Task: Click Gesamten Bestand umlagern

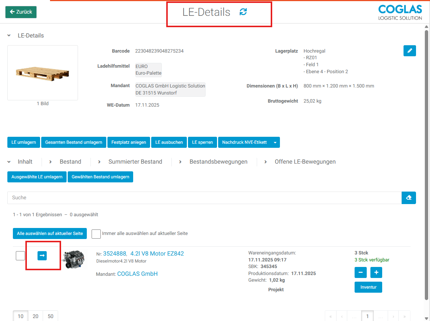Action: click(x=74, y=142)
